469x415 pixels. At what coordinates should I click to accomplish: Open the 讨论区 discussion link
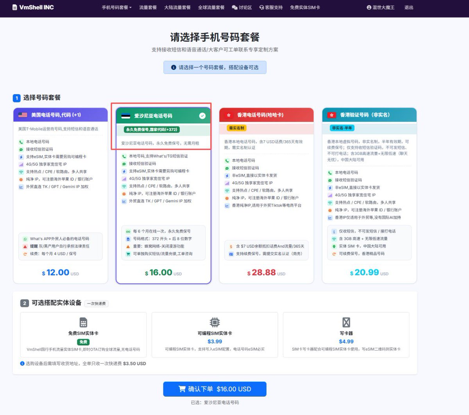coord(242,7)
